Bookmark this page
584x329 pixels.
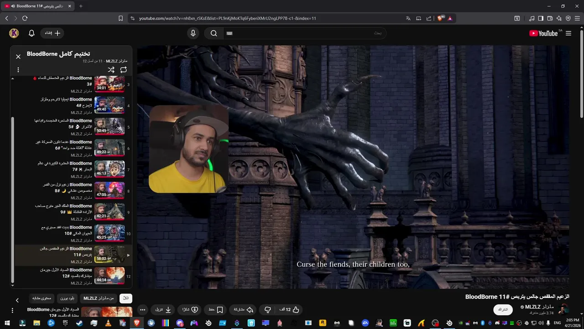[120, 18]
